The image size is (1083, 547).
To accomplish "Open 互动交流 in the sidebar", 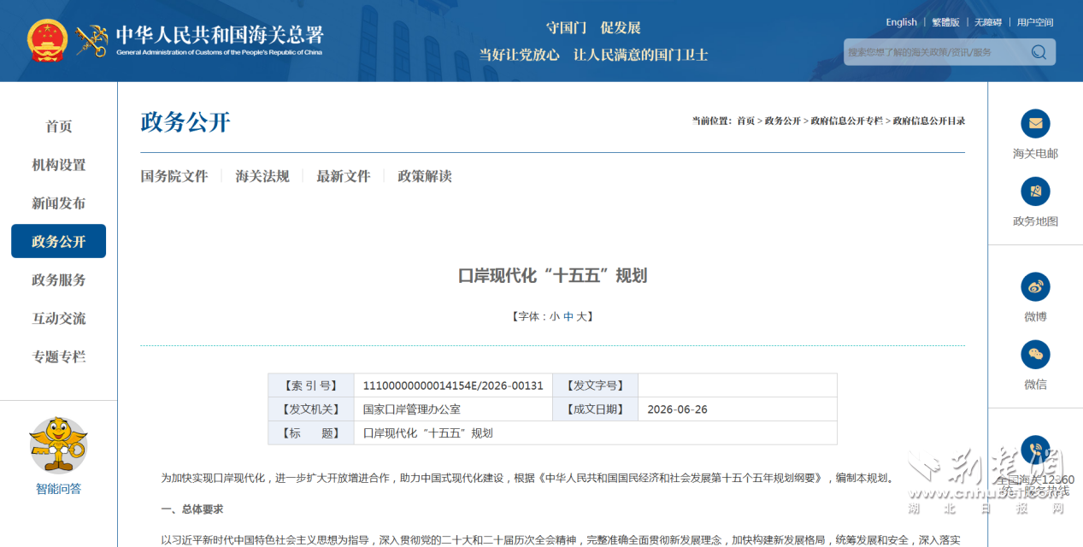I will [59, 319].
